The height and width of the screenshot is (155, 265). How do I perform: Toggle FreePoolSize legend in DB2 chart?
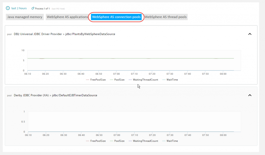point(96,80)
